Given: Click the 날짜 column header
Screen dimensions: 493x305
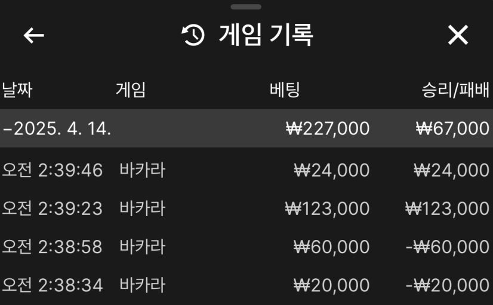Looking at the screenshot, I should coord(17,90).
